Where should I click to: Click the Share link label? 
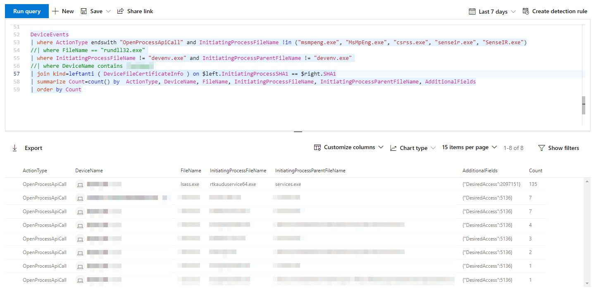tap(140, 11)
